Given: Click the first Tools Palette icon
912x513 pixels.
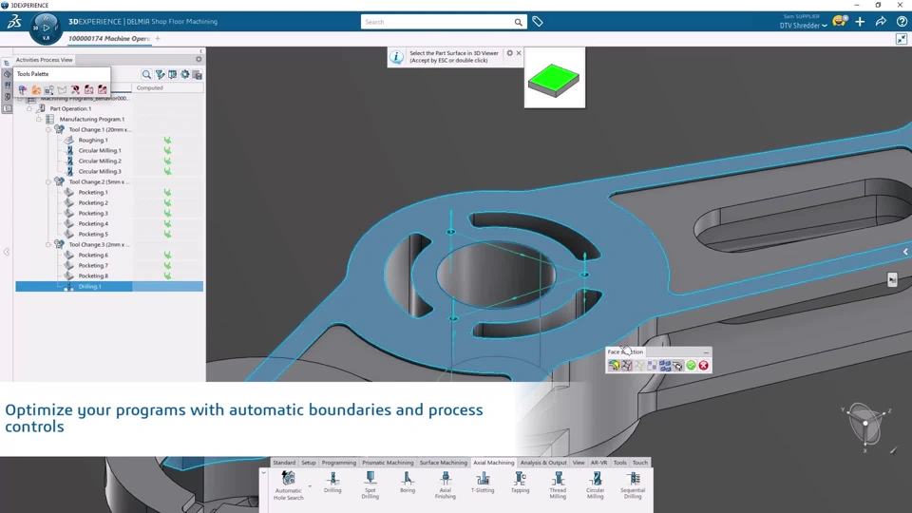Looking at the screenshot, I should point(23,89).
